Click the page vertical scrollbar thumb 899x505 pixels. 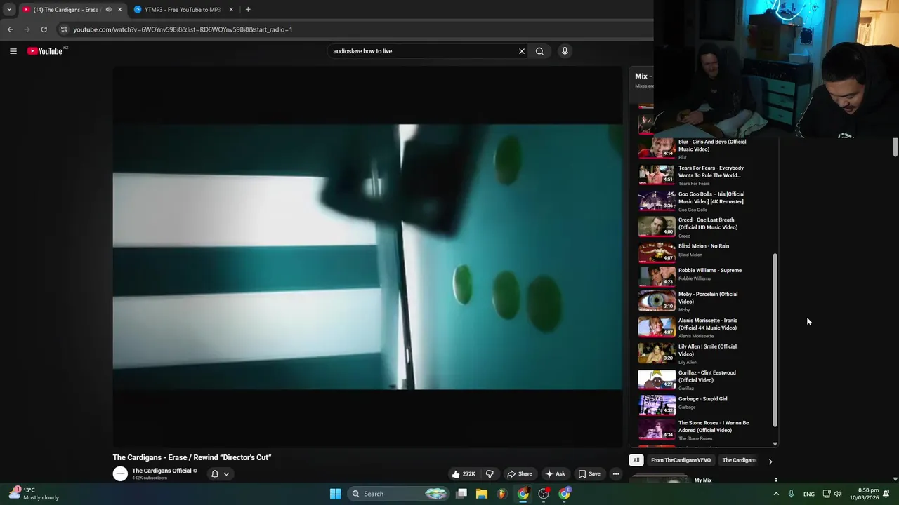click(x=895, y=147)
